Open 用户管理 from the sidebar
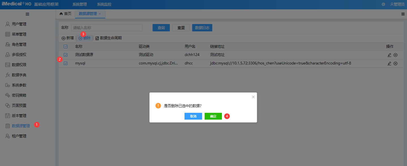 [19, 24]
